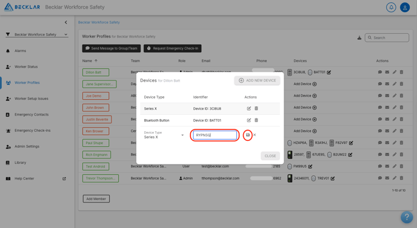Screen dimensions: 417x228
Task: Open Ken Brower worker profile
Action: 96,131
